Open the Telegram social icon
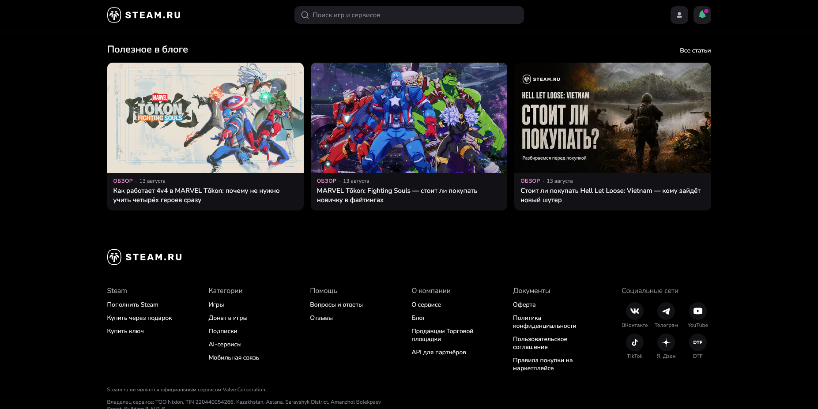 [x=666, y=311]
